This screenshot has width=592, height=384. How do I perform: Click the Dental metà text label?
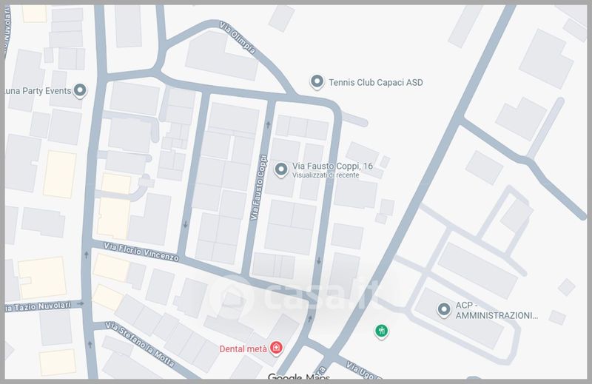click(243, 348)
